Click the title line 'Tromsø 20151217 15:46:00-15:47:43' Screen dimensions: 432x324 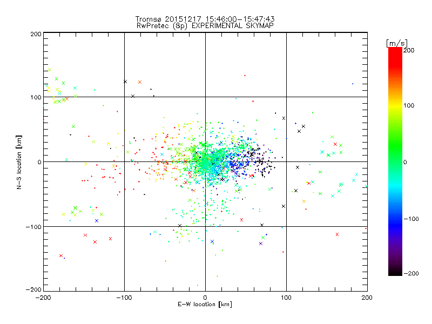pyautogui.click(x=205, y=19)
